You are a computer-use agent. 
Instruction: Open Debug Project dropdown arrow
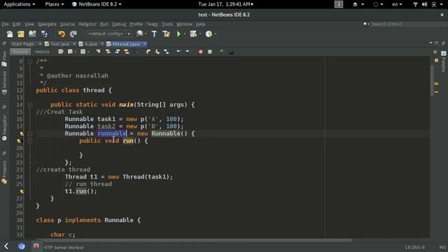200,34
